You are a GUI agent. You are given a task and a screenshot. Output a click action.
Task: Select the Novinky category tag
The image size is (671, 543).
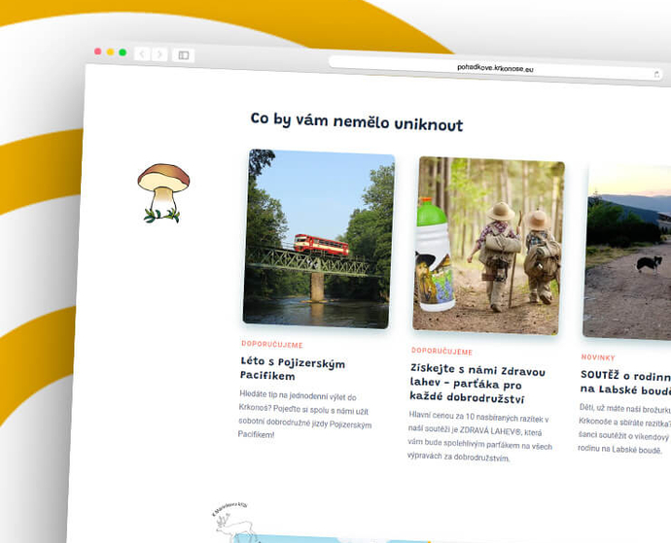[x=598, y=357]
